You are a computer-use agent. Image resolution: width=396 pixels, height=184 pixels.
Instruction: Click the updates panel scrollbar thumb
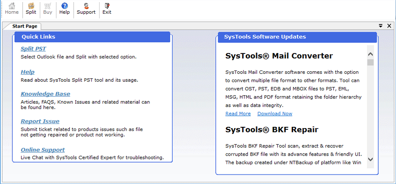pyautogui.click(x=370, y=63)
